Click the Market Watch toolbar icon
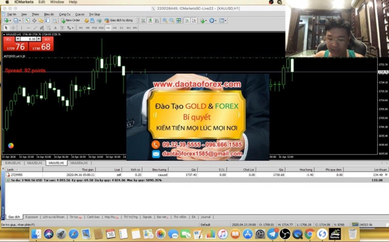The width and height of the screenshot is (389, 242). (27, 20)
